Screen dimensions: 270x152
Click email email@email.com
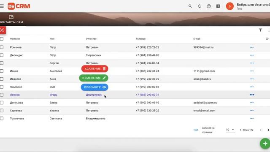pos(204,111)
